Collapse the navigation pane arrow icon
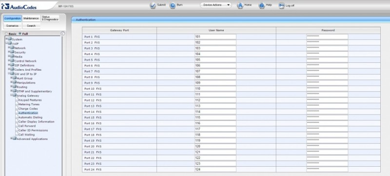The height and width of the screenshot is (176, 390). pos(63,34)
